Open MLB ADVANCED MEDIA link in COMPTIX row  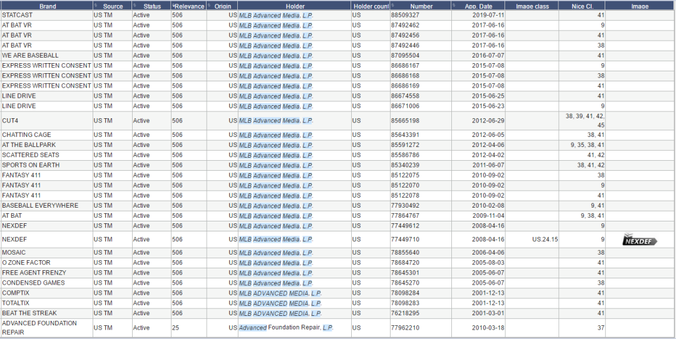coord(280,293)
